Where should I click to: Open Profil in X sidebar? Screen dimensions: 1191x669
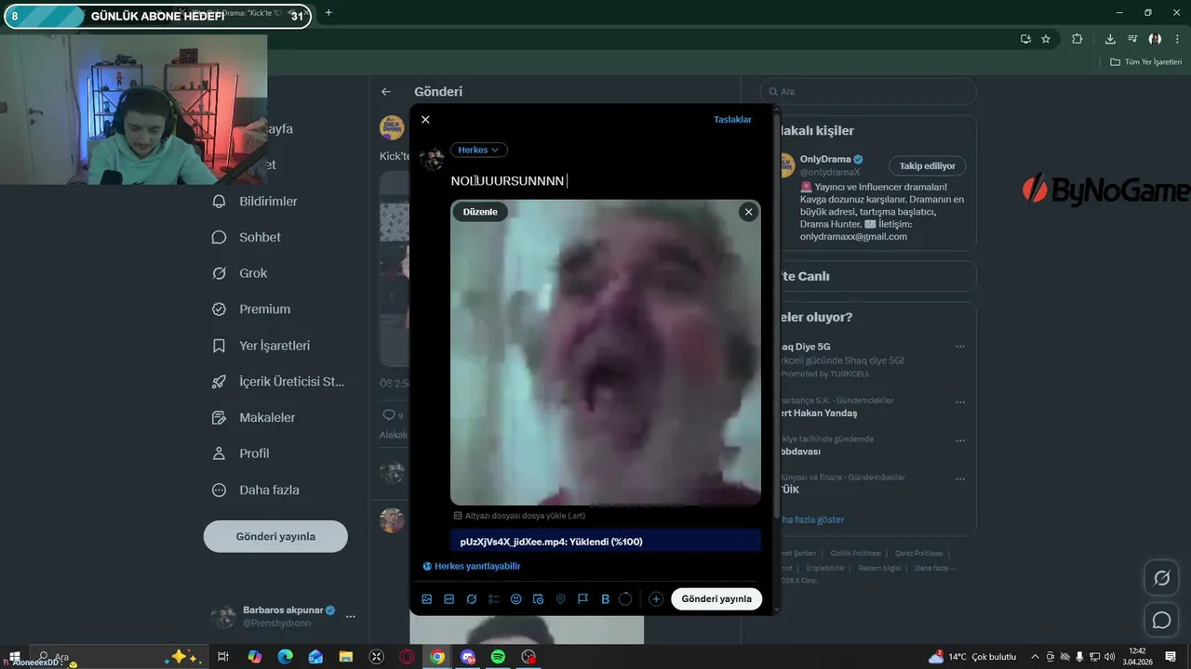pos(242,453)
